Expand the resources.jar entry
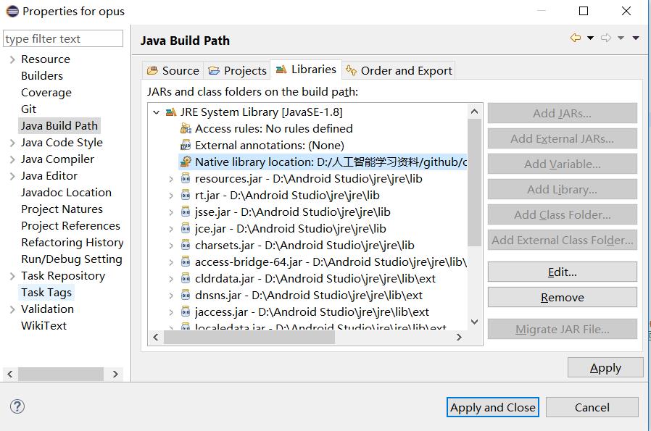The height and width of the screenshot is (431, 651). pyautogui.click(x=171, y=179)
